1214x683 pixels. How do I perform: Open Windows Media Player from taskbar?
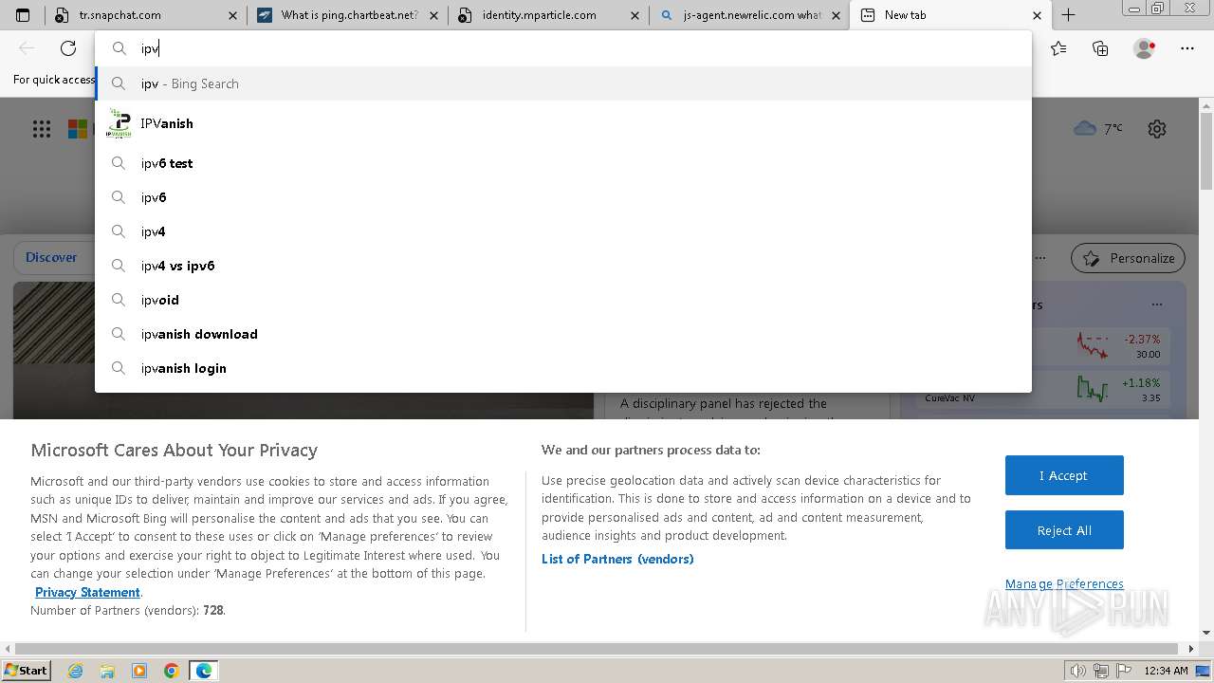pyautogui.click(x=139, y=671)
